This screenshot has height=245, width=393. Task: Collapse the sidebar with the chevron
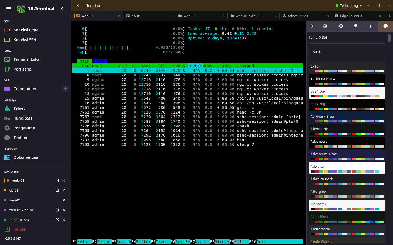(x=62, y=9)
